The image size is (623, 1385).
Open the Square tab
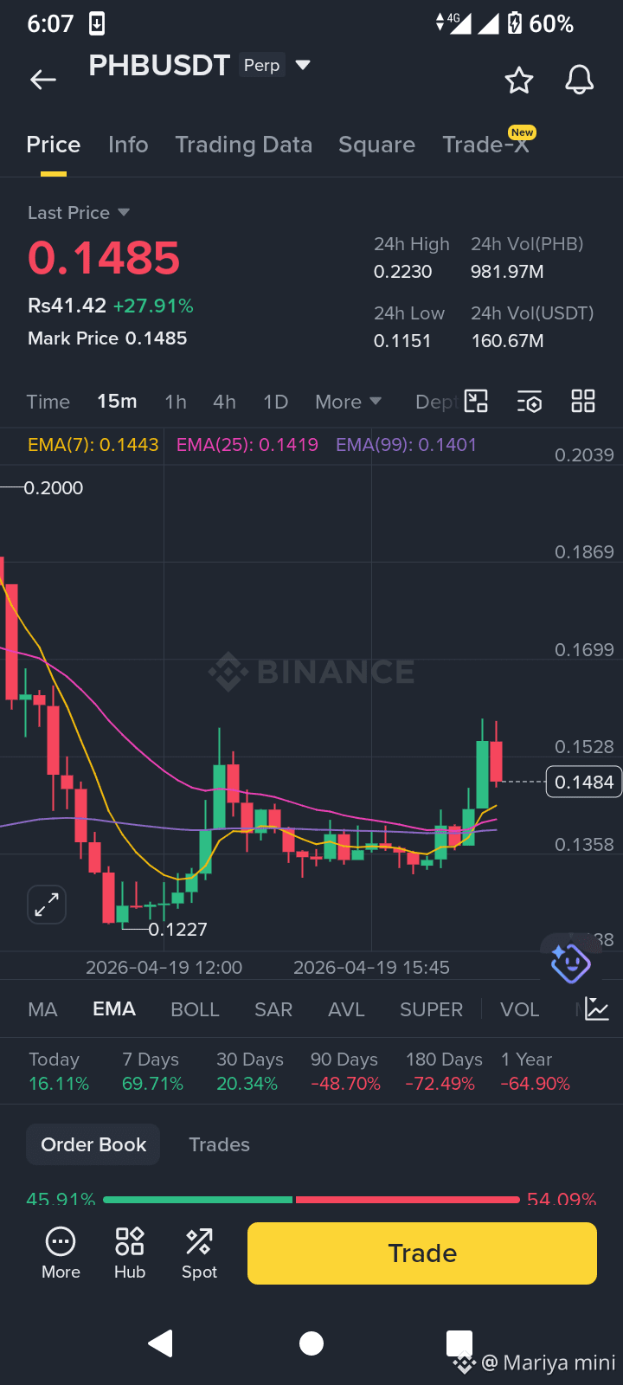click(x=376, y=145)
